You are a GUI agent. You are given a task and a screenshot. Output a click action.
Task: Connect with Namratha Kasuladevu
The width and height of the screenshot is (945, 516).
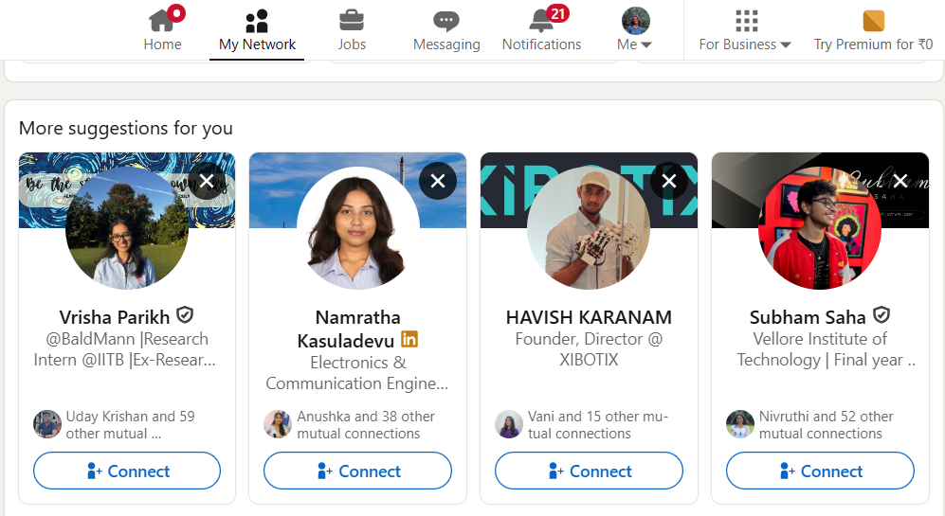(x=357, y=471)
